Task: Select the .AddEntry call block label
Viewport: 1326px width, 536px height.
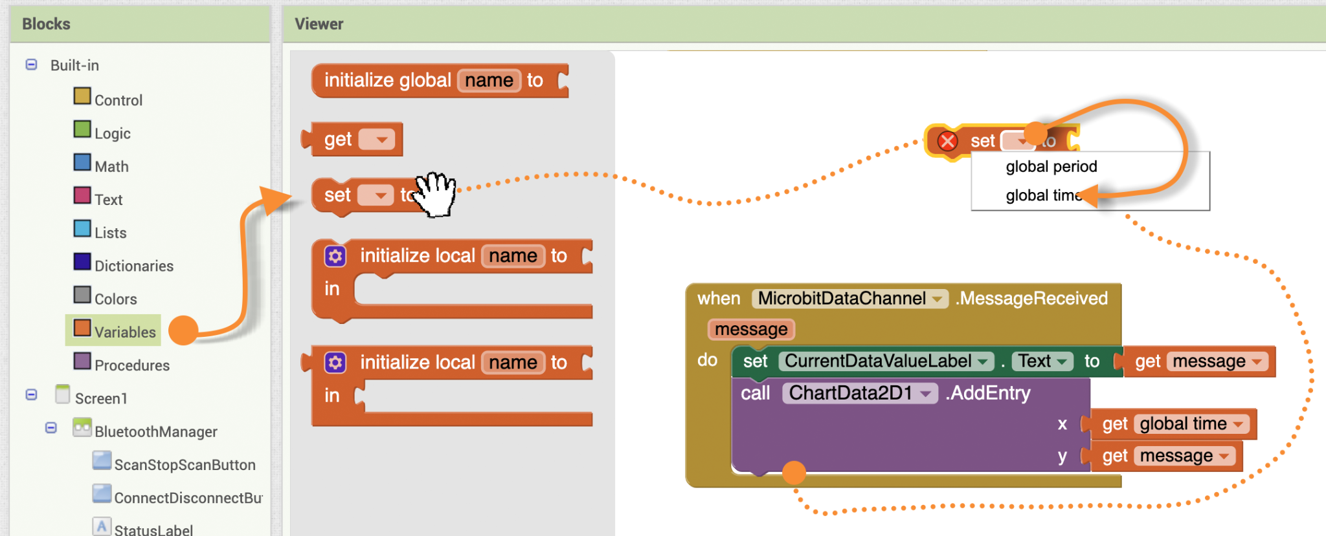Action: [x=987, y=393]
